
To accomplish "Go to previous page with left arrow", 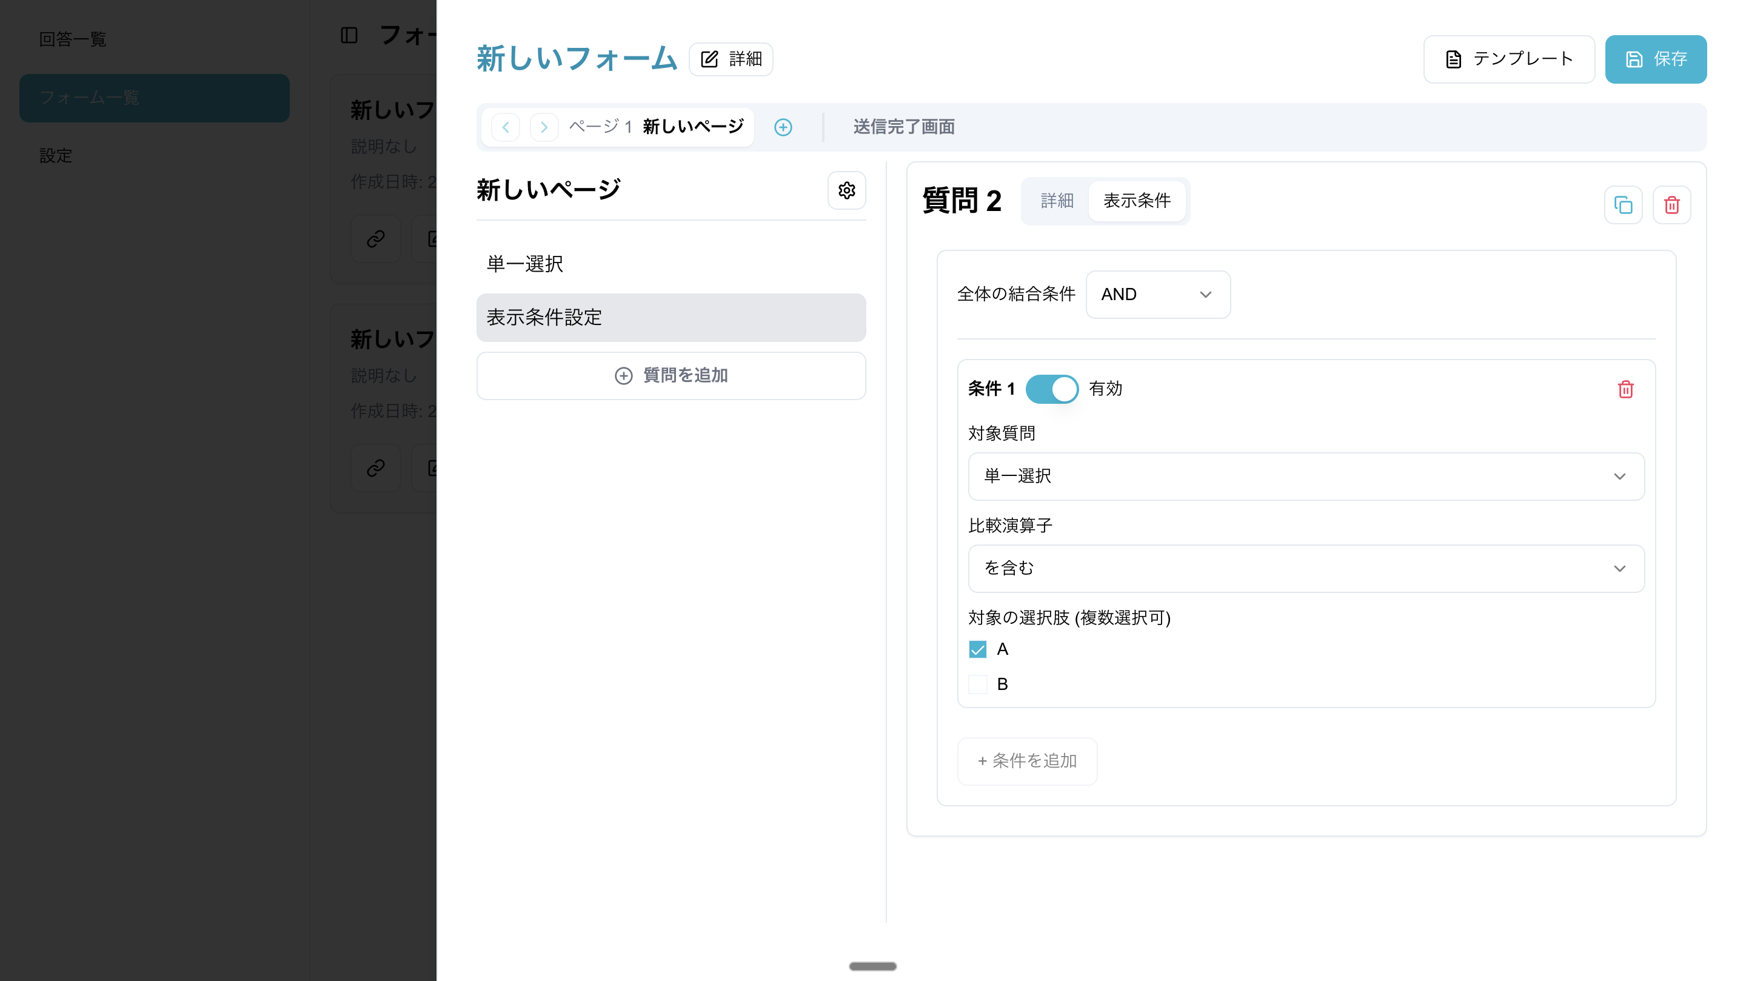I will (x=506, y=127).
